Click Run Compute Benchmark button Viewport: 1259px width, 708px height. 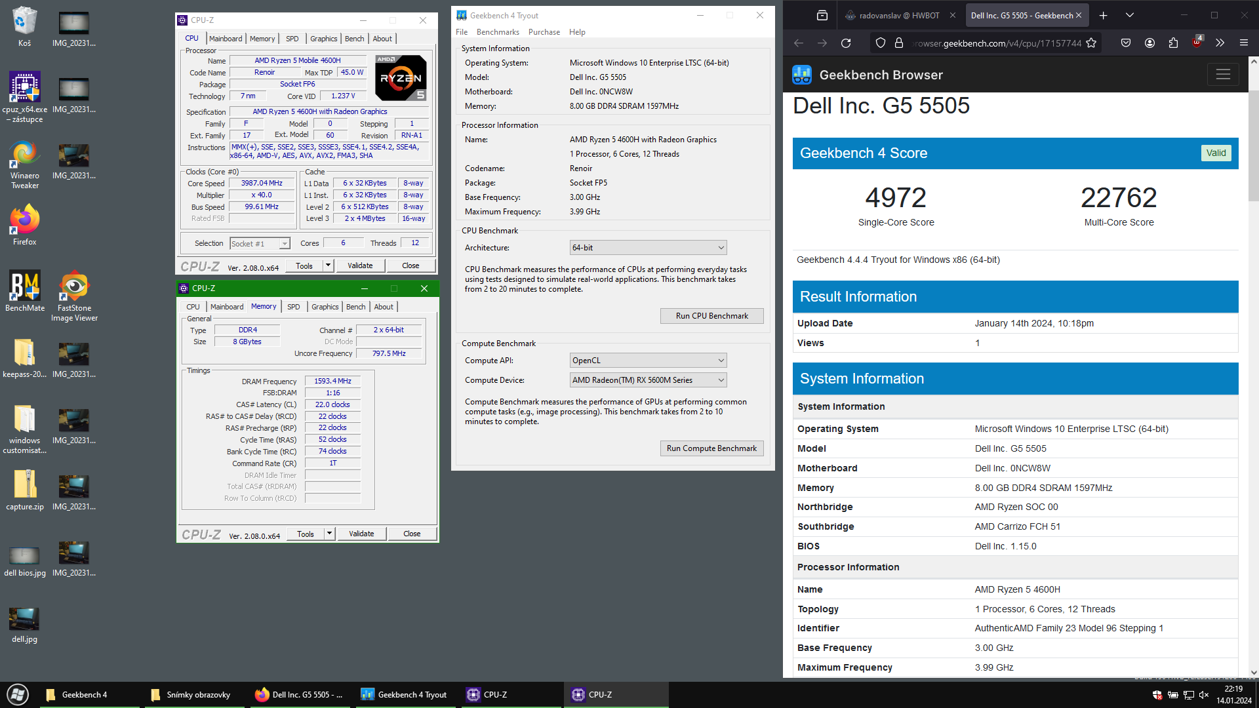(x=711, y=448)
